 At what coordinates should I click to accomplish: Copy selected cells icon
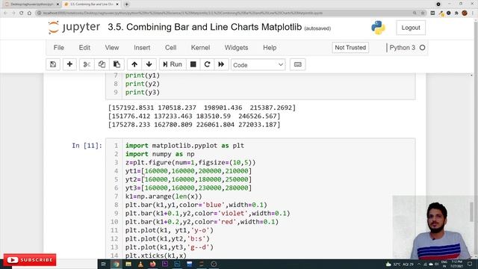coord(102,64)
